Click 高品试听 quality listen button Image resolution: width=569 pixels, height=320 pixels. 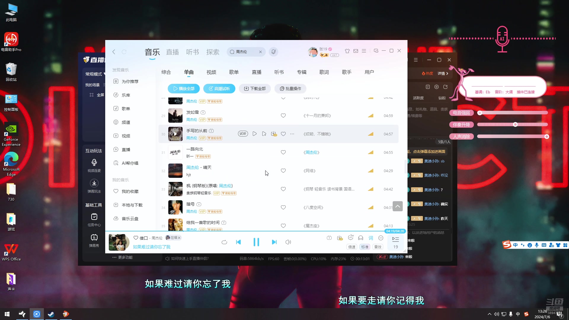pyautogui.click(x=219, y=89)
